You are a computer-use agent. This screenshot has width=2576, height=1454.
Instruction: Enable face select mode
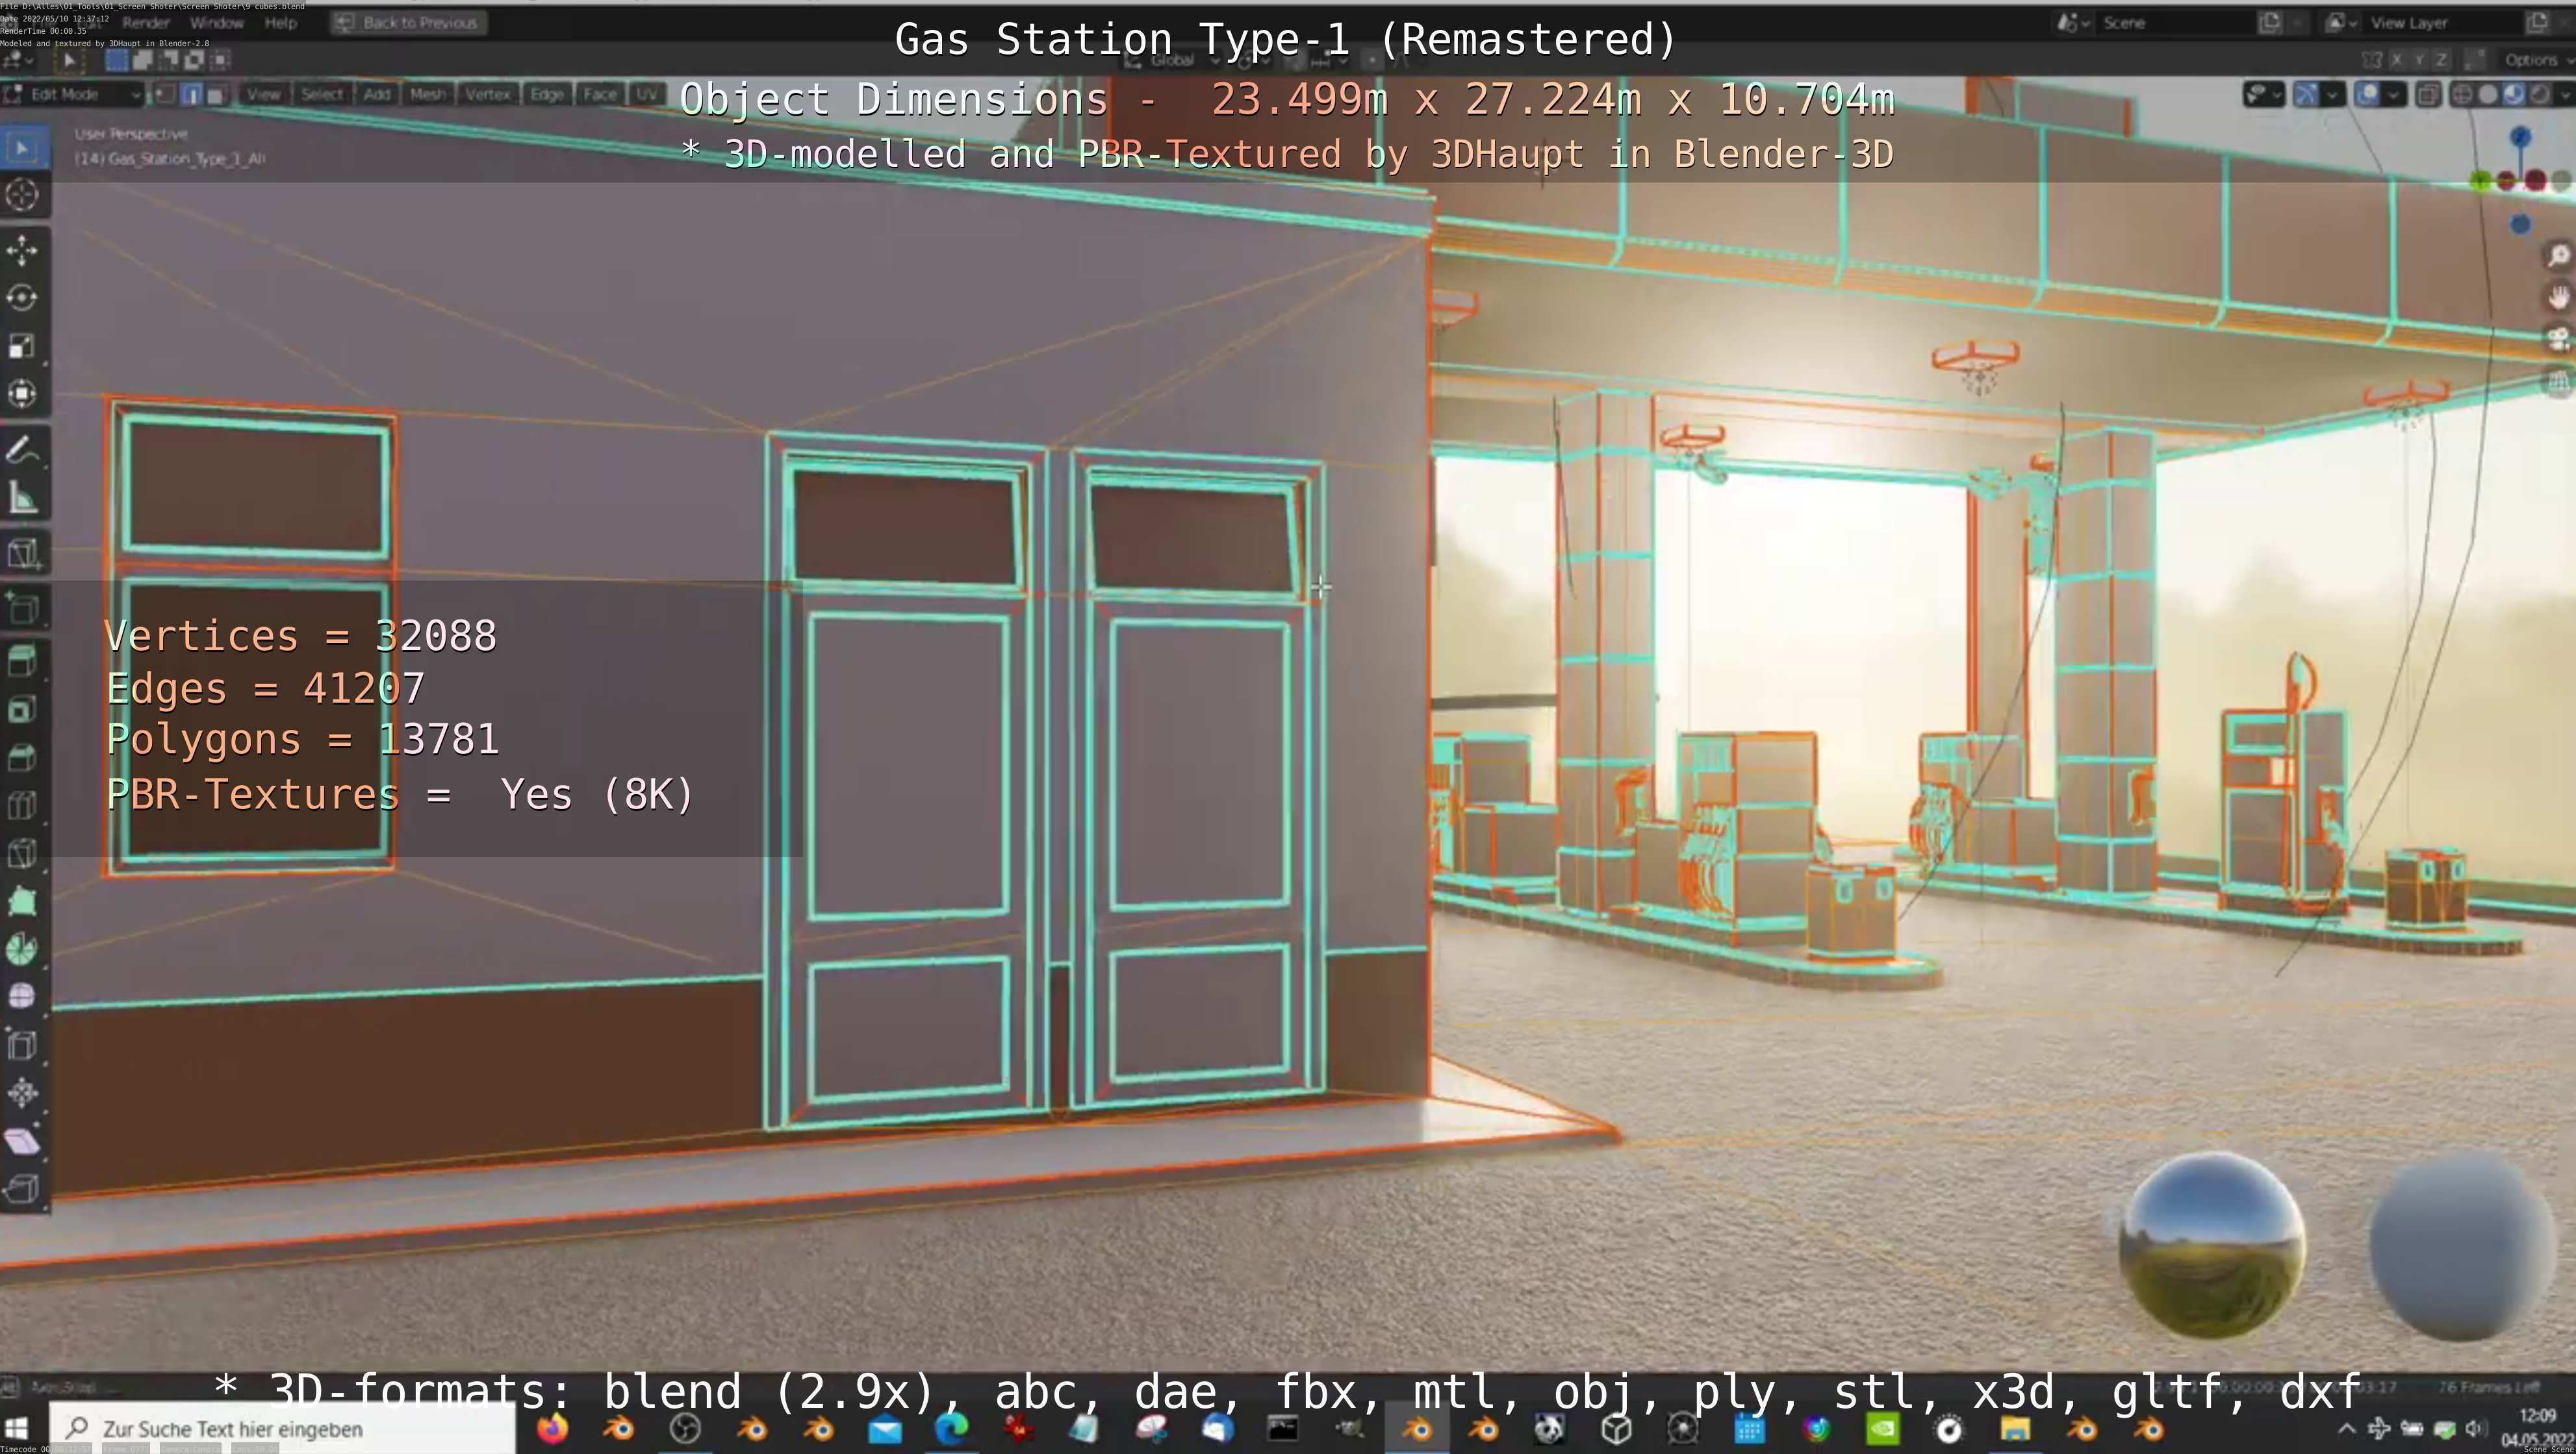[x=215, y=94]
